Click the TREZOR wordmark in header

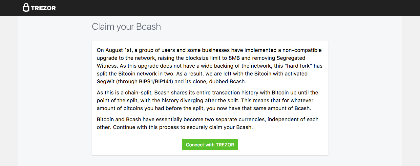point(43,8)
